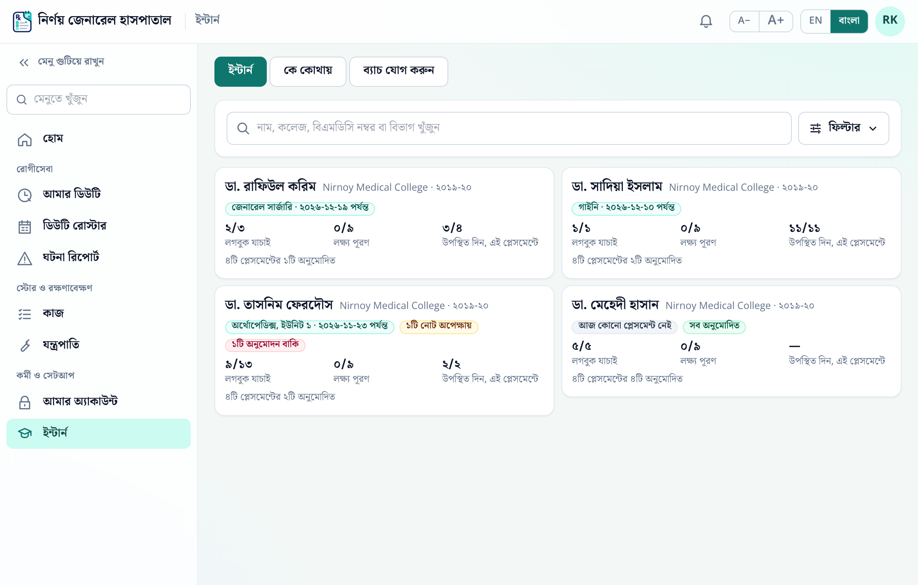Focus the মেনুতে খুঁজুন search field
The image size is (918, 585).
[x=98, y=99]
